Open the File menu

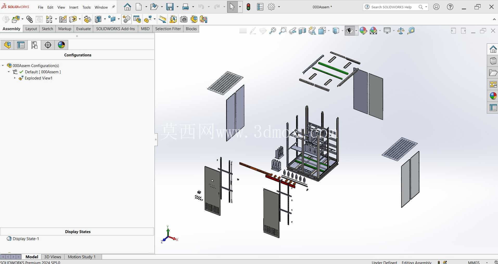41,7
